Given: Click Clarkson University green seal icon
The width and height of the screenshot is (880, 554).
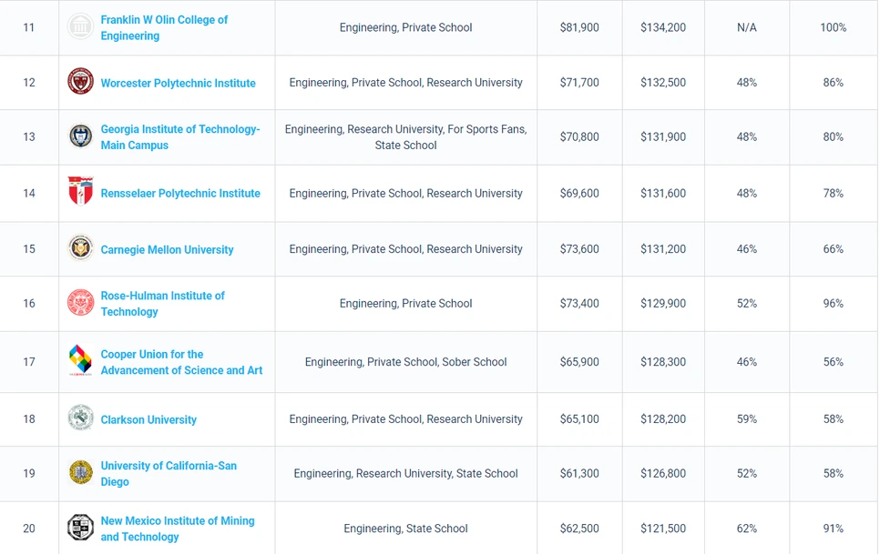Looking at the screenshot, I should [x=80, y=418].
